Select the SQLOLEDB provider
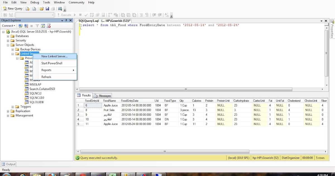Viewport: 335px width, 176px height. 34,102
